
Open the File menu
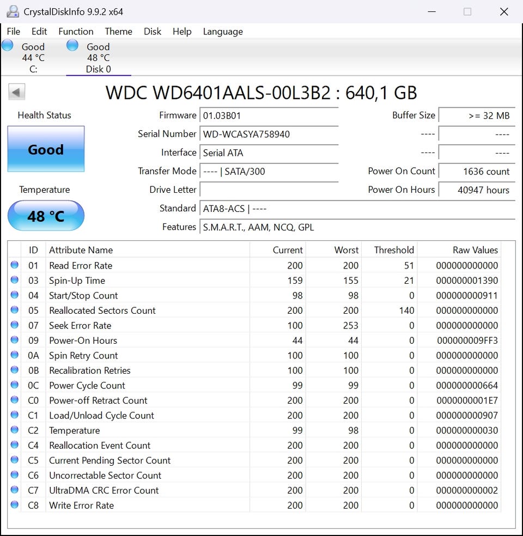[x=13, y=32]
